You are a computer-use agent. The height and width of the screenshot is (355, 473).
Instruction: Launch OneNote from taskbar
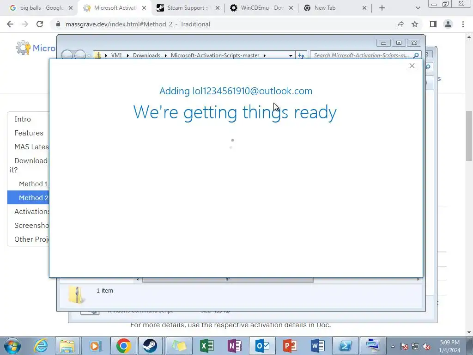coord(234,346)
